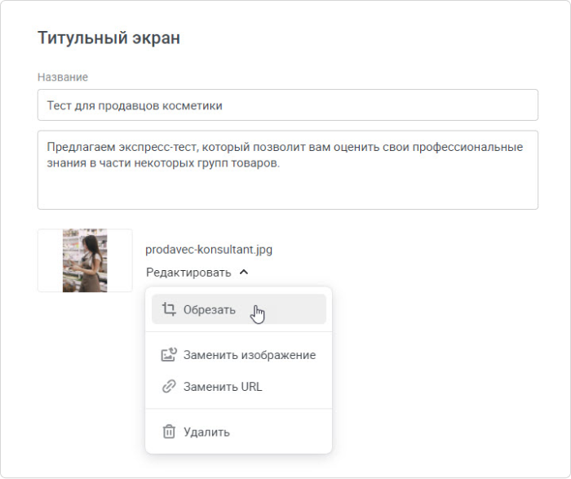The image size is (571, 479).
Task: Open the saleswoman image thumbnail
Action: click(x=85, y=260)
